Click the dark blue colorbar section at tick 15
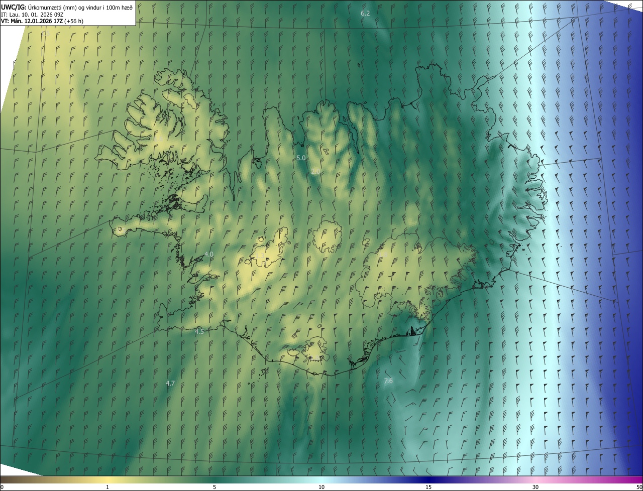Screen dimensions: 643x491 click(x=428, y=479)
